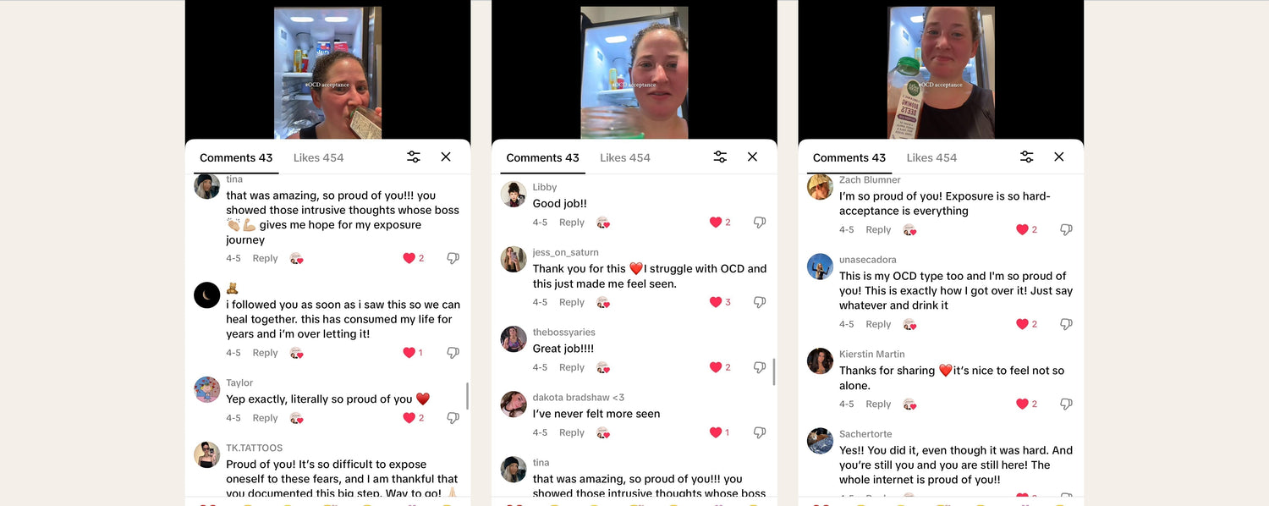Open comment filter icon in right panel
The height and width of the screenshot is (506, 1269).
click(x=1026, y=157)
